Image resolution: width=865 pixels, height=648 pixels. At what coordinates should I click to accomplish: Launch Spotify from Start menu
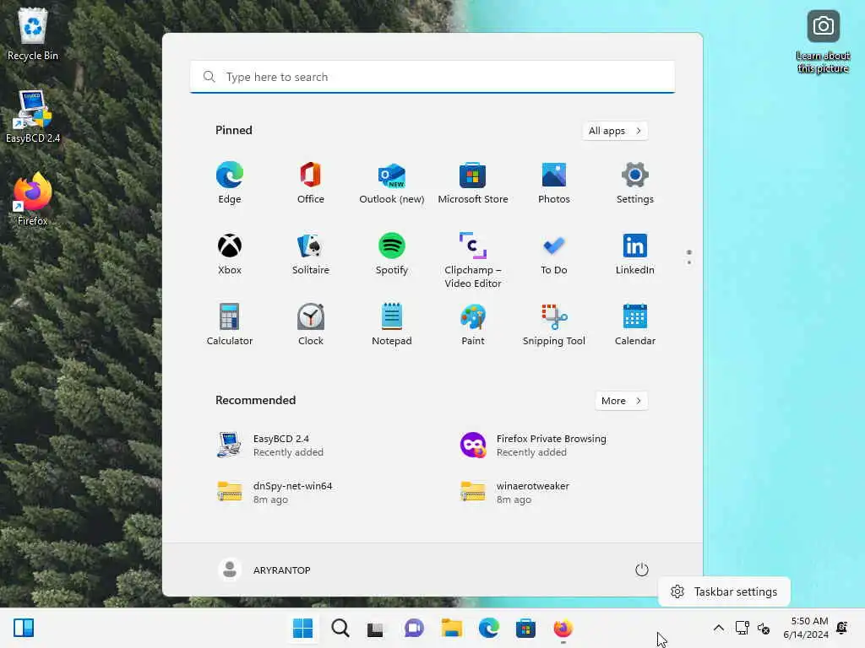coord(392,254)
